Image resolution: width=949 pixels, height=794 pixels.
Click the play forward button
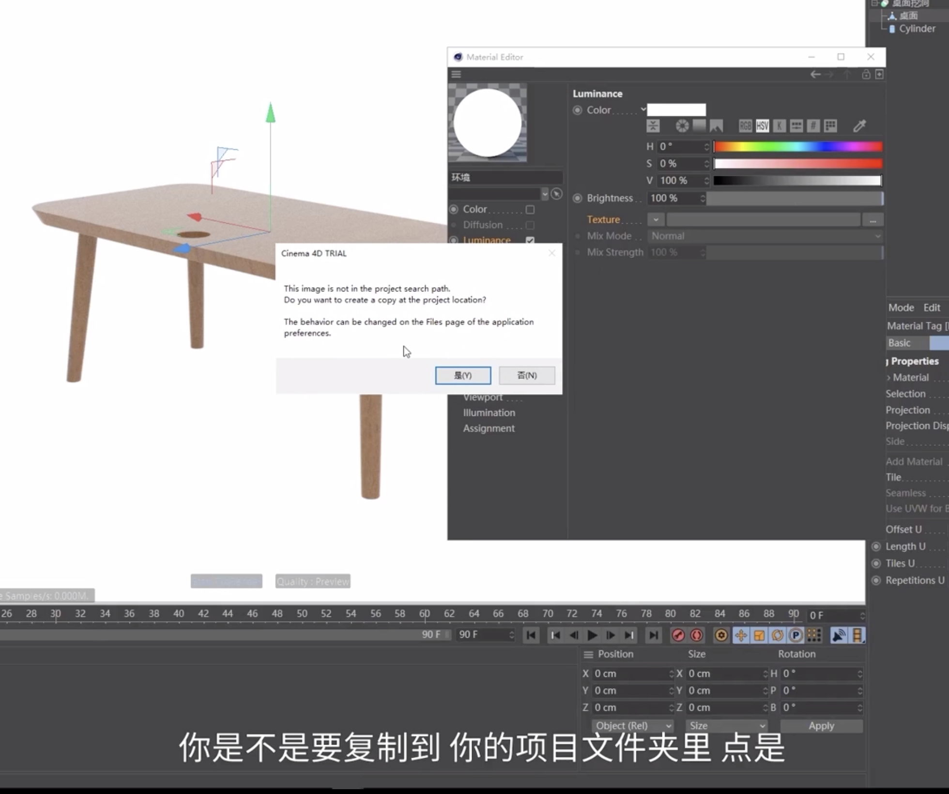(x=592, y=635)
